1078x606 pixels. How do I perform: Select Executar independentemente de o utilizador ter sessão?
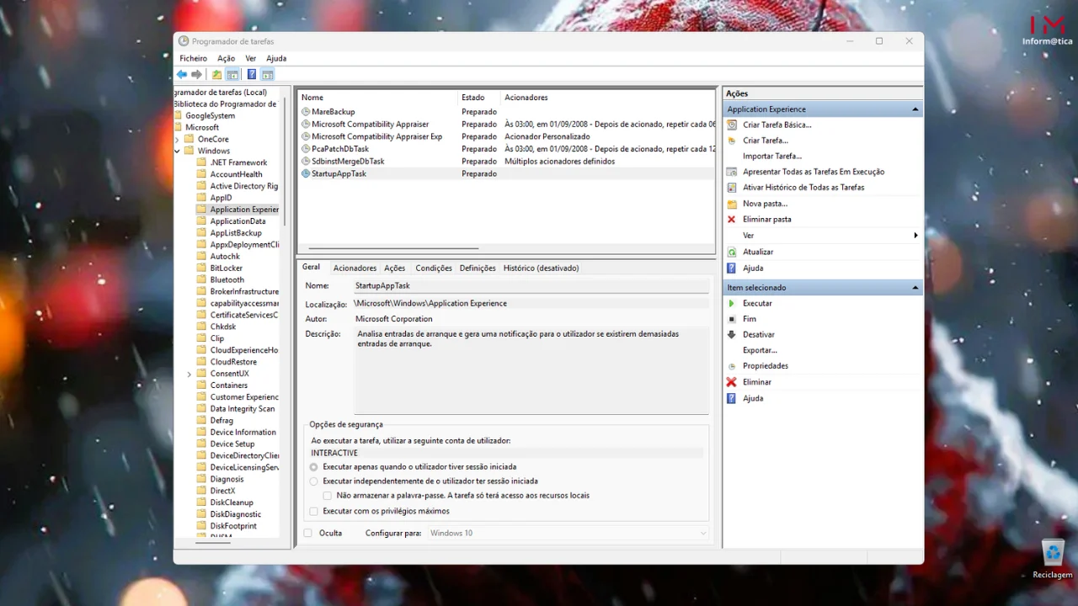coord(314,481)
